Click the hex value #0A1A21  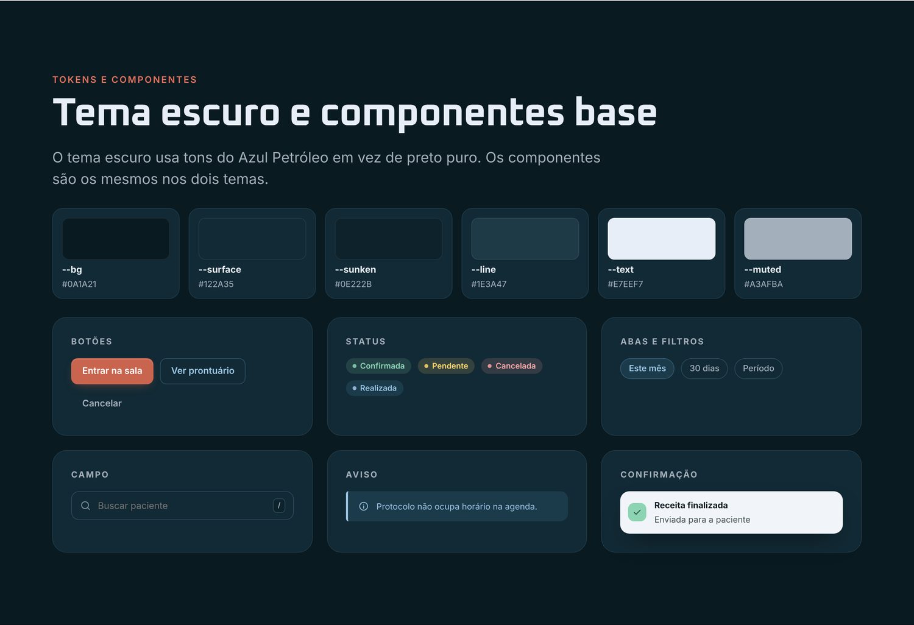79,284
